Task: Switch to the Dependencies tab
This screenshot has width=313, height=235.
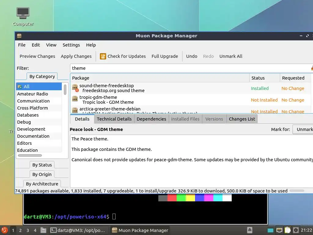Action: pyautogui.click(x=151, y=119)
